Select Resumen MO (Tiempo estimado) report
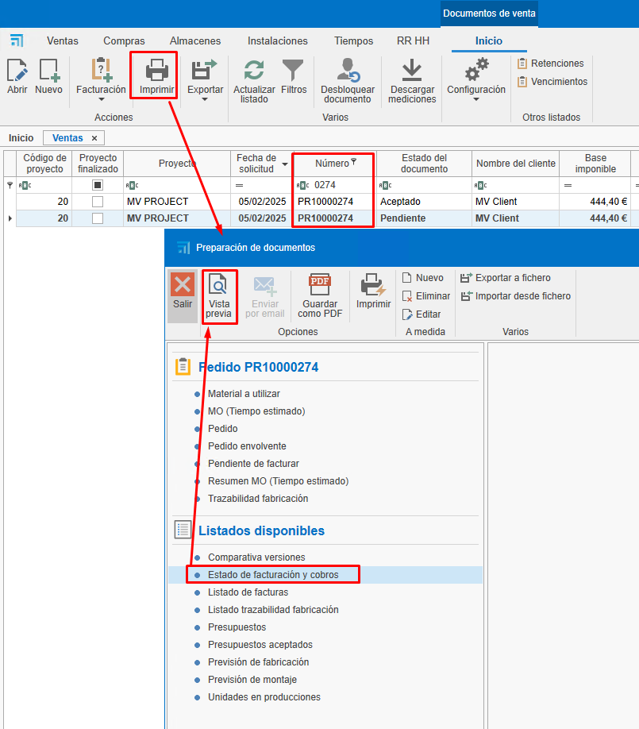This screenshot has height=729, width=639. [278, 481]
